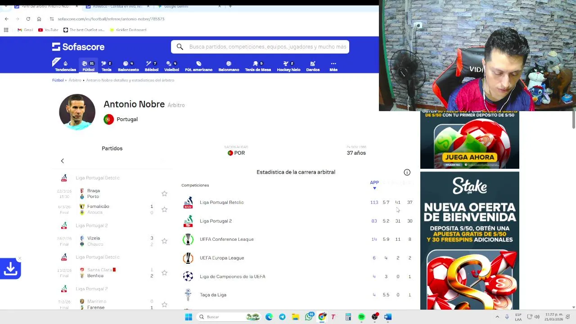Open Telegram from the taskbar
Viewport: 576px width, 324px height.
pyautogui.click(x=282, y=317)
